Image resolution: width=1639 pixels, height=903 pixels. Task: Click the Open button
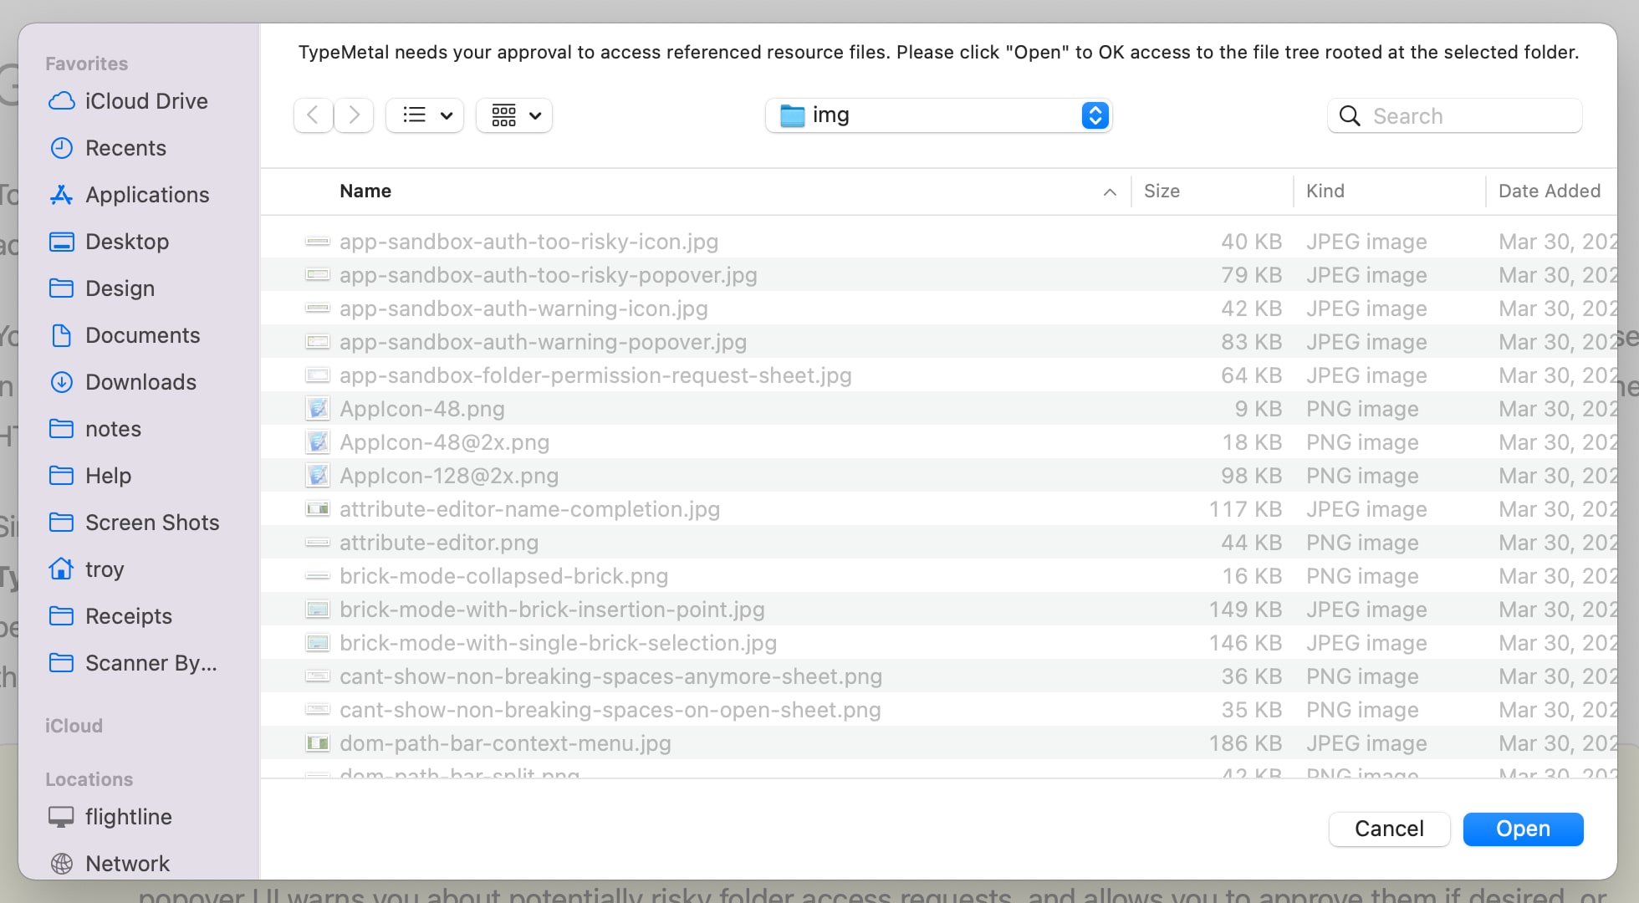(1523, 829)
